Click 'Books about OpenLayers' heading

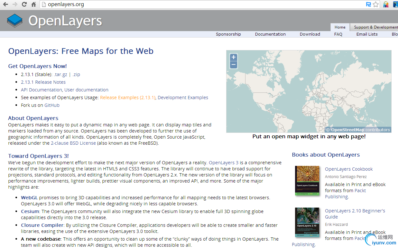(x=326, y=155)
